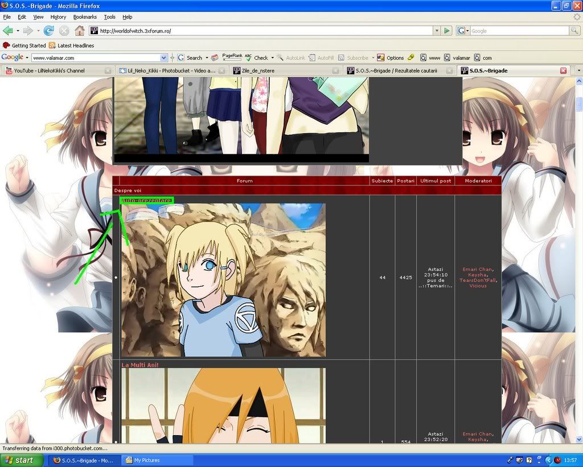Open the History menu
Image resolution: width=583 pixels, height=467 pixels.
pyautogui.click(x=58, y=17)
